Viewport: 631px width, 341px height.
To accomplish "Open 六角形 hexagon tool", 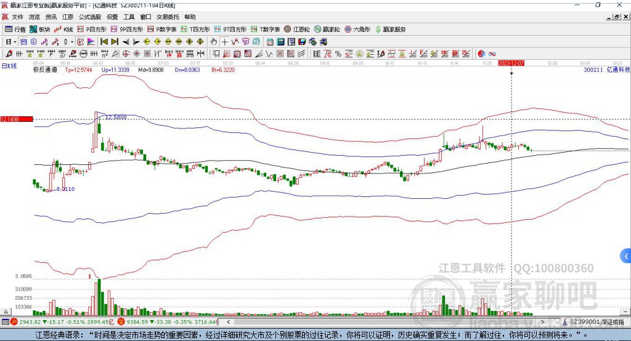I will click(357, 30).
